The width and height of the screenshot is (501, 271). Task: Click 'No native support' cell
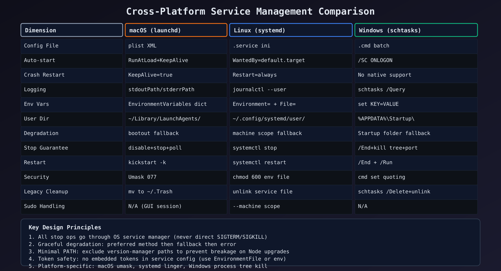[416, 76]
